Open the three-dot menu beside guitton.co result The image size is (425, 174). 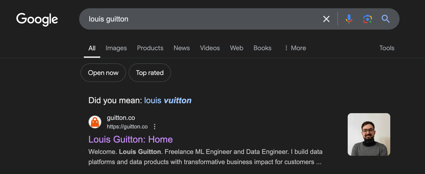coord(154,127)
